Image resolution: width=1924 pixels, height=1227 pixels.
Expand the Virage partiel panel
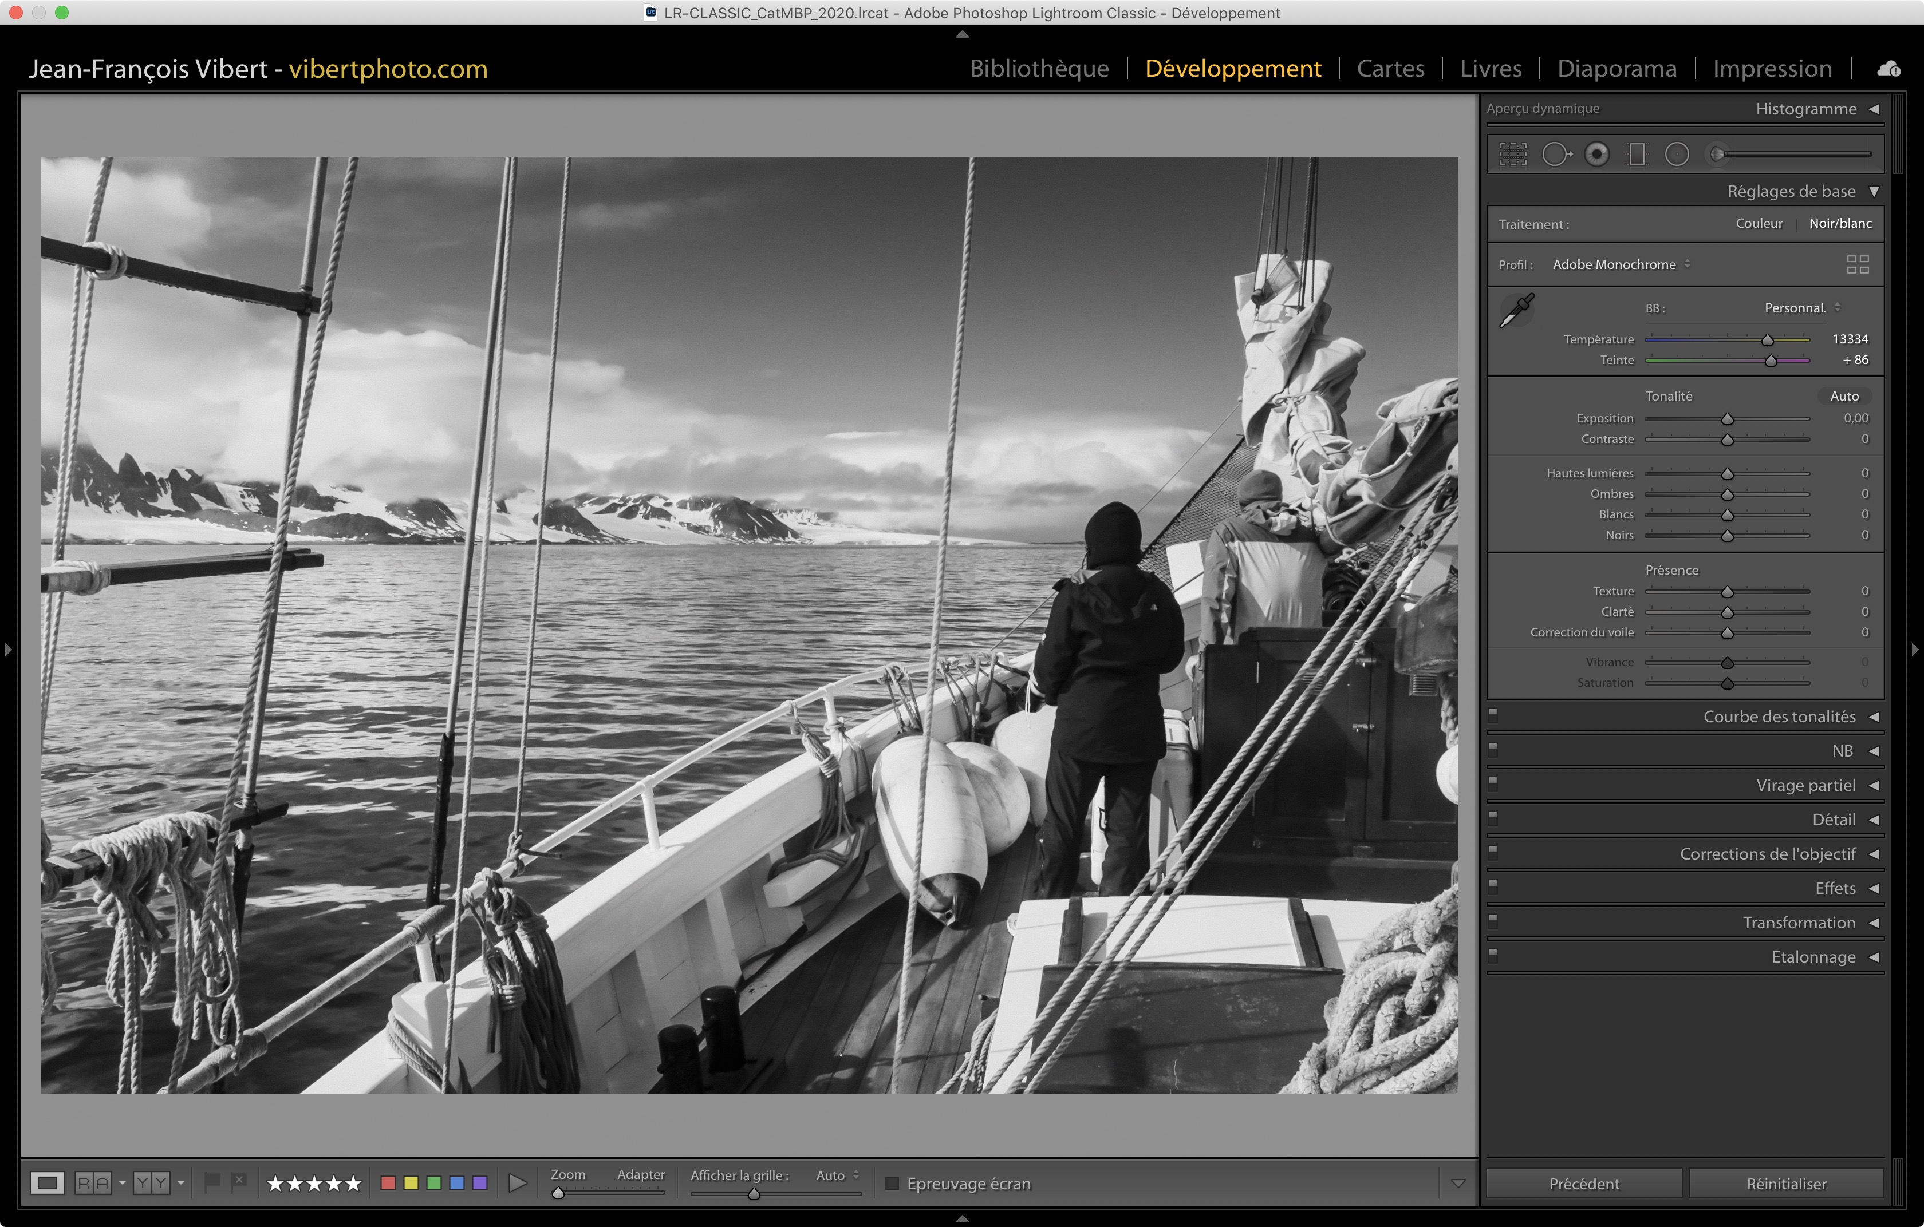(x=1804, y=786)
